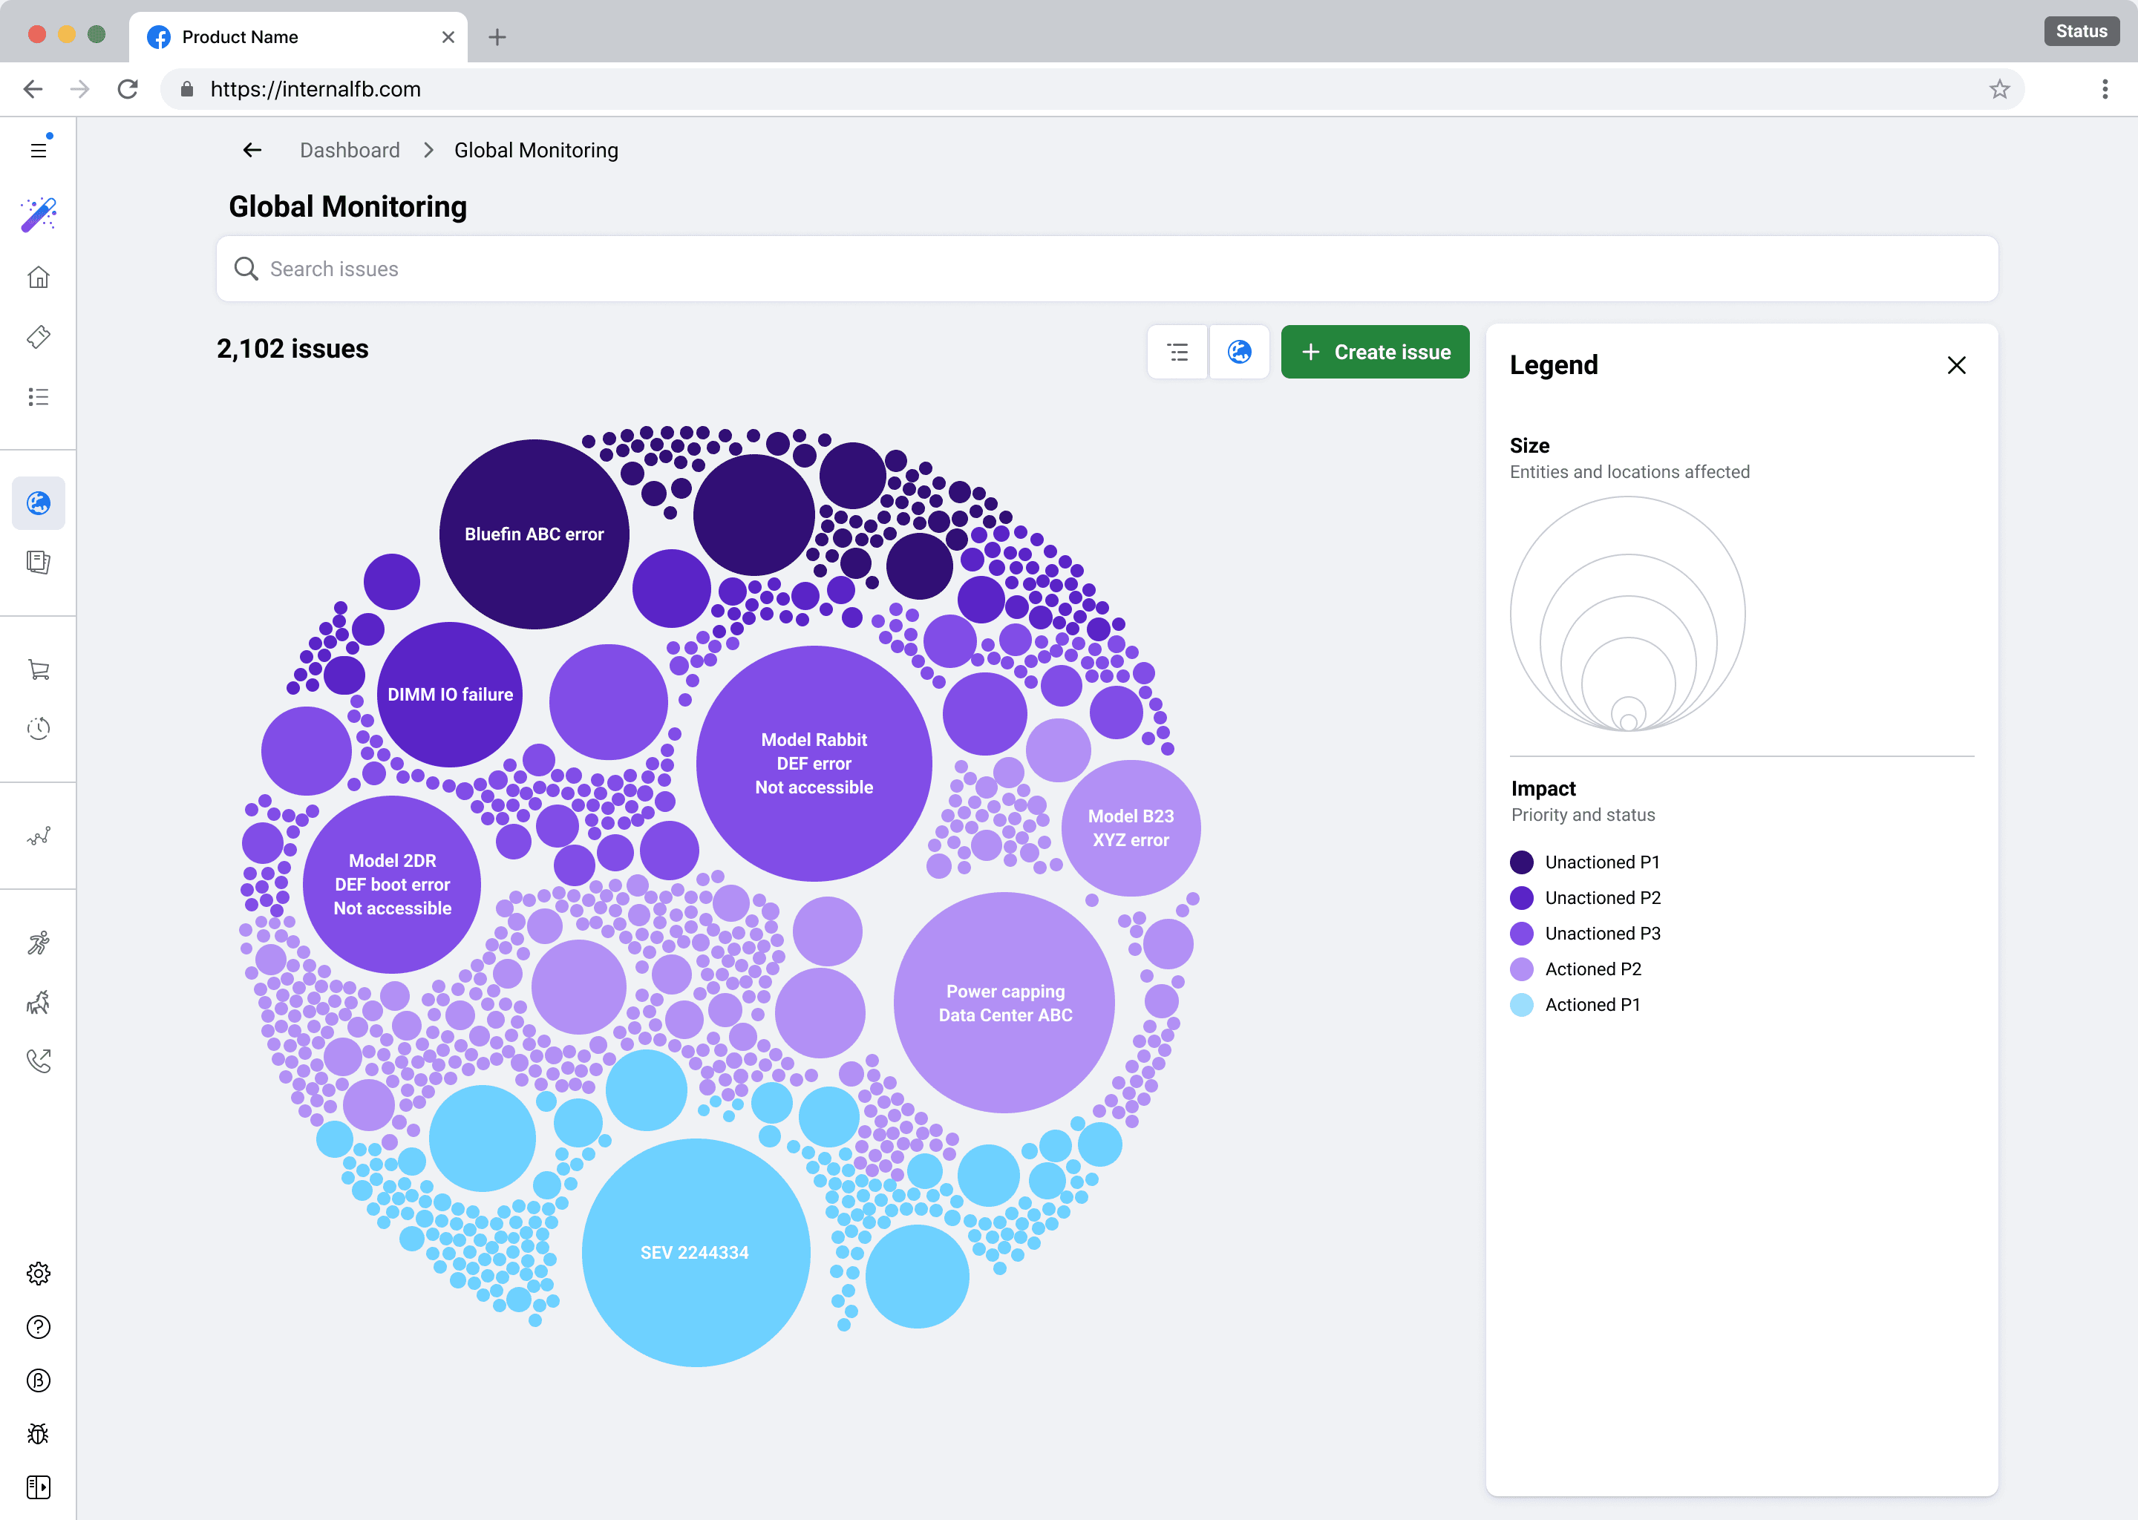
Task: Open the hamburger menu in sidebar
Action: point(39,150)
